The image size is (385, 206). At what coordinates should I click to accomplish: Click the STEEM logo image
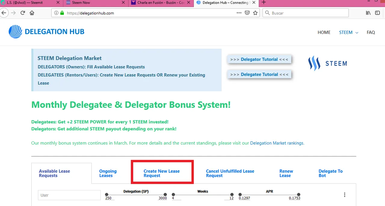[x=328, y=63]
